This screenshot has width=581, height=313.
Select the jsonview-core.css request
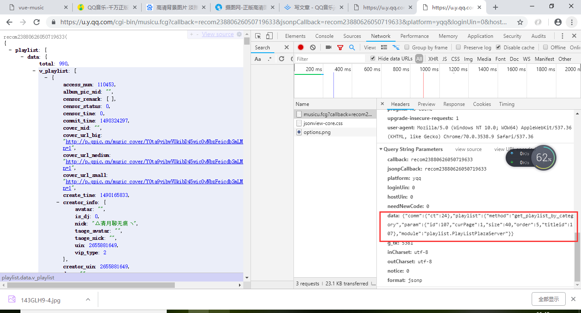(x=335, y=123)
